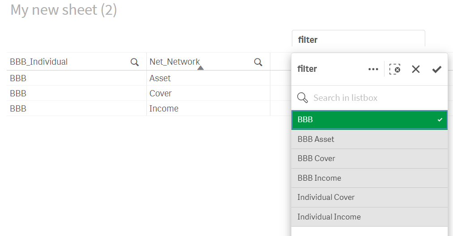Open the filter listbox more options menu
Viewport: 453px width, 236px height.
(373, 69)
